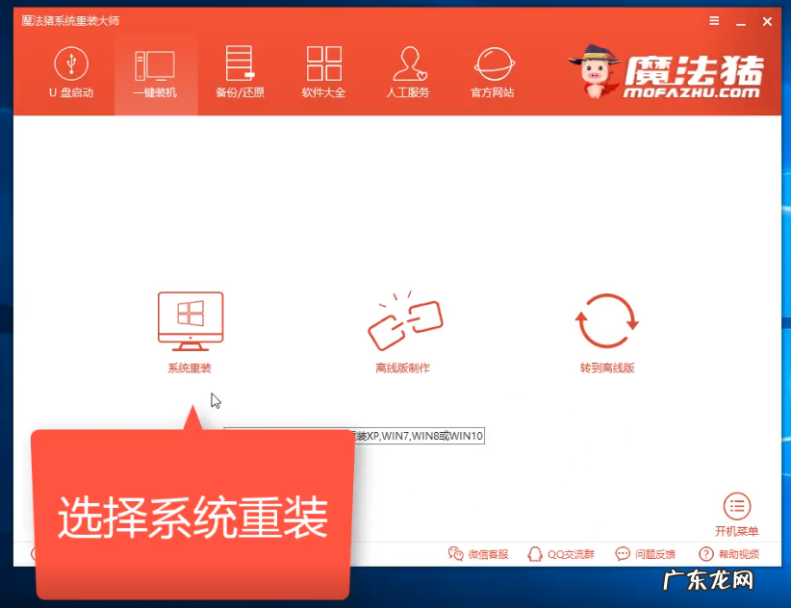Open the 开机菜单 boot menu panel
Image resolution: width=791 pixels, height=608 pixels.
click(736, 508)
